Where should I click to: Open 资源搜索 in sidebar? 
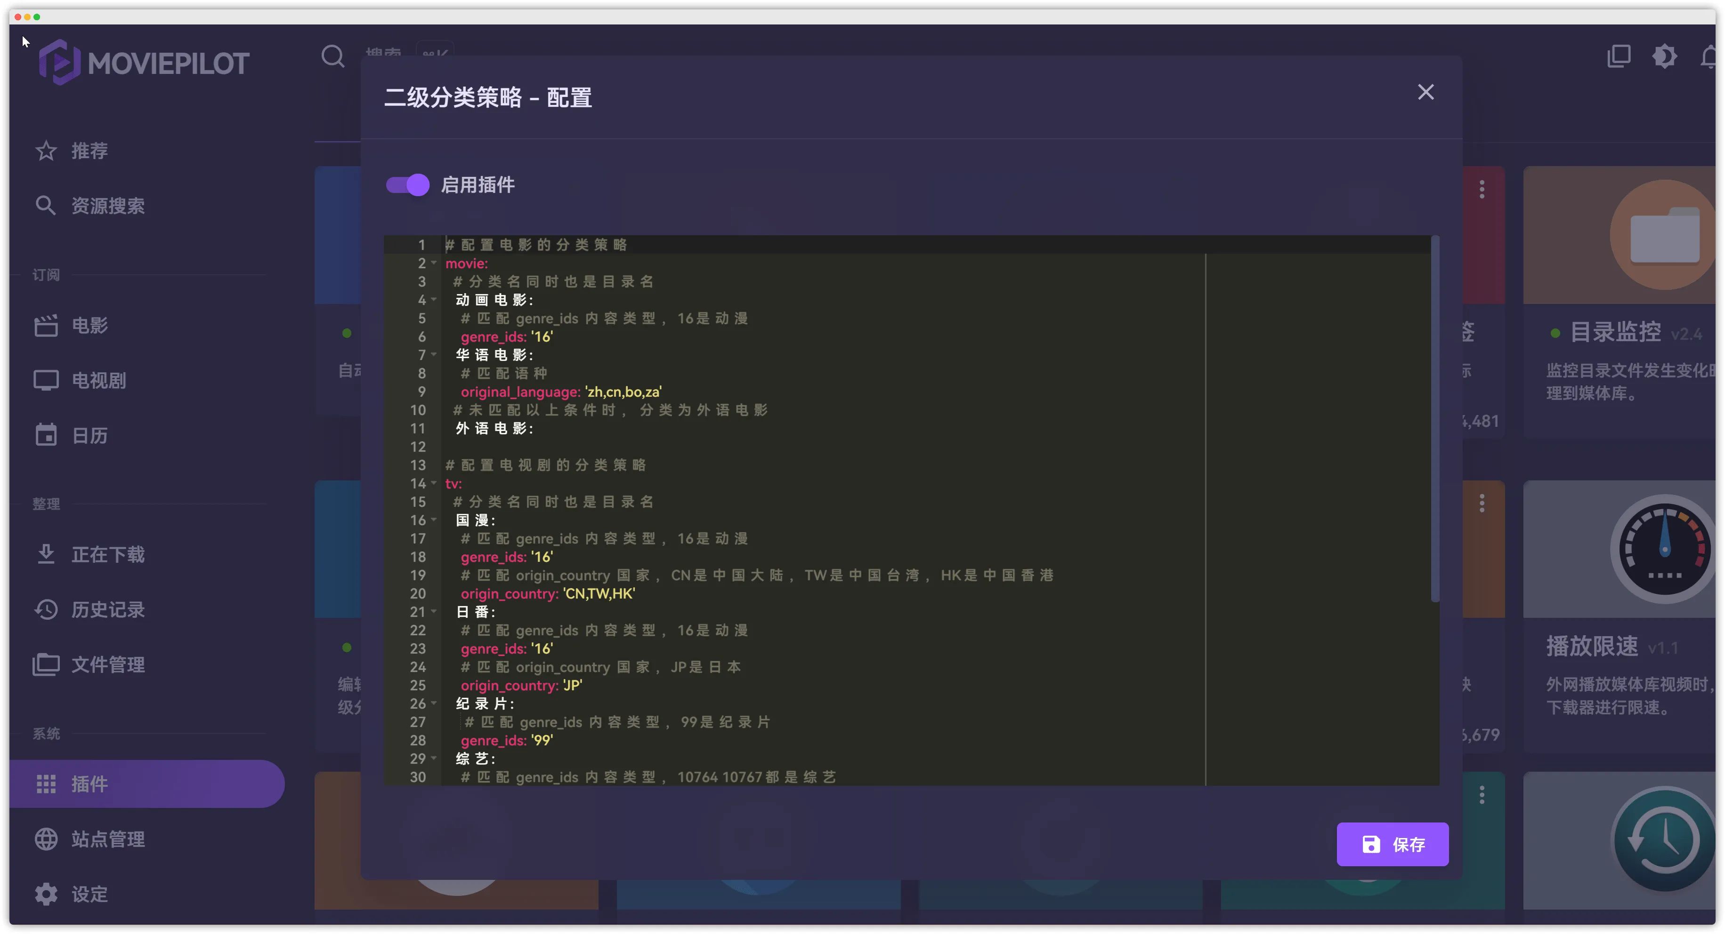pyautogui.click(x=147, y=206)
